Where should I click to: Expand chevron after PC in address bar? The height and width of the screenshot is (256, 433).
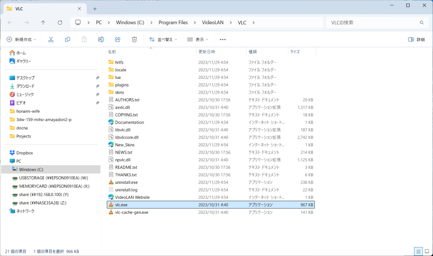point(109,23)
